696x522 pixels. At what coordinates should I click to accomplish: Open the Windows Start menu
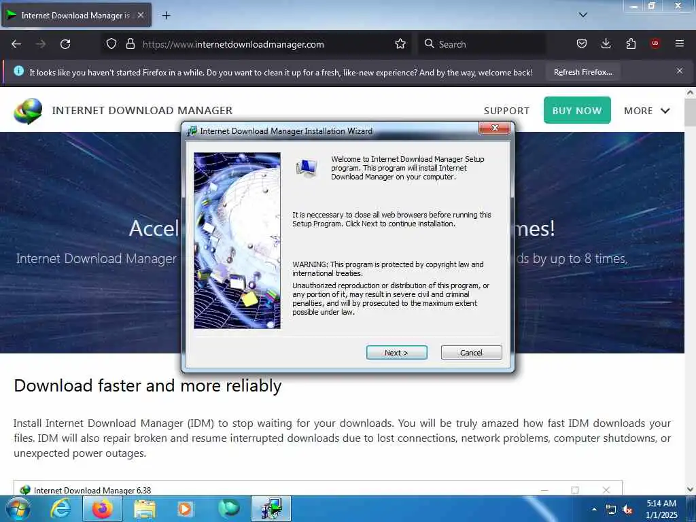click(18, 508)
